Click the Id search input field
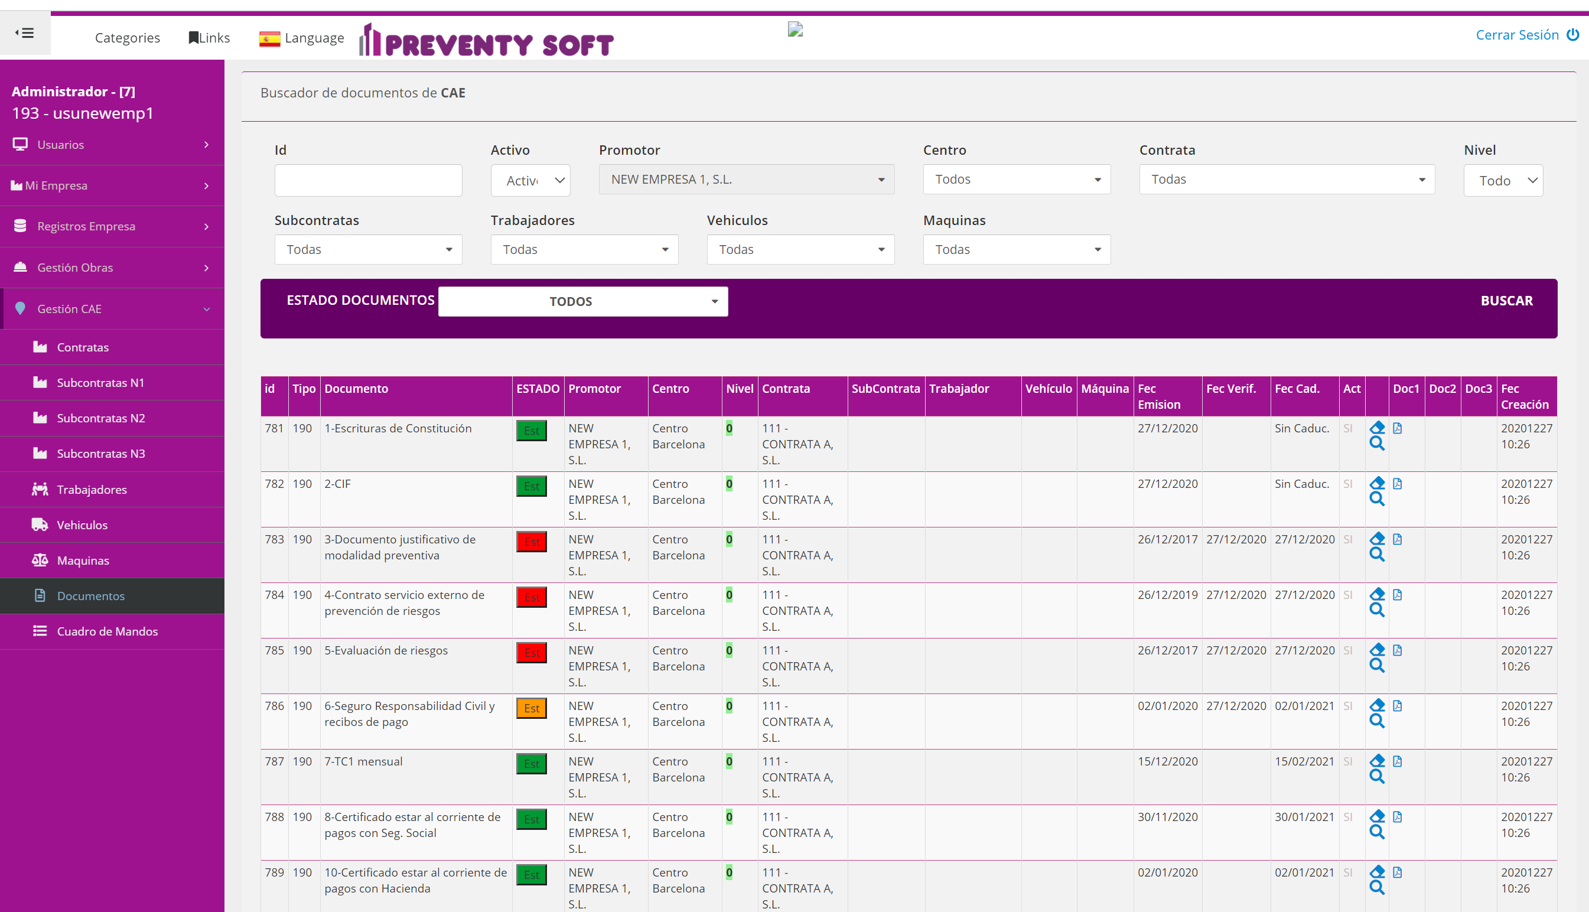The image size is (1589, 912). click(368, 180)
